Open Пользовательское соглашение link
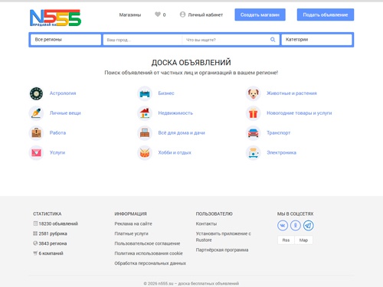383x287 pixels. (x=147, y=243)
